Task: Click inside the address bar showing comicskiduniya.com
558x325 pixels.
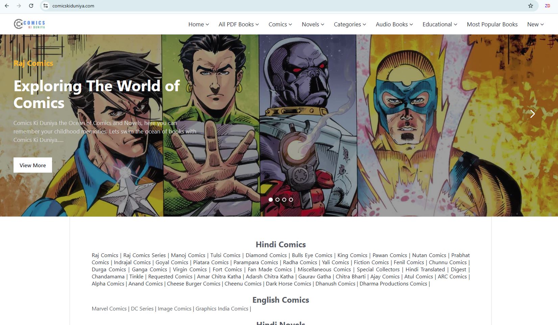Action: (73, 6)
